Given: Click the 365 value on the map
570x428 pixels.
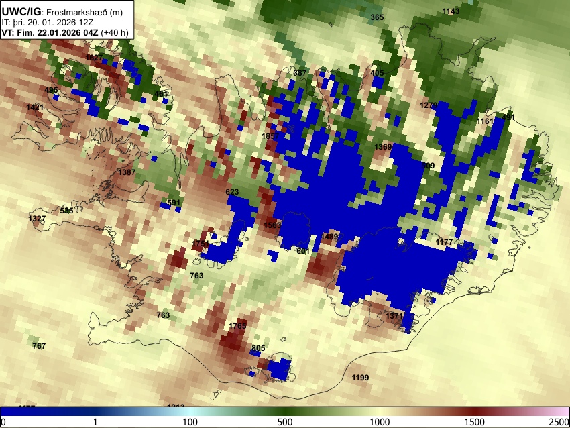Looking at the screenshot, I should click(377, 17).
